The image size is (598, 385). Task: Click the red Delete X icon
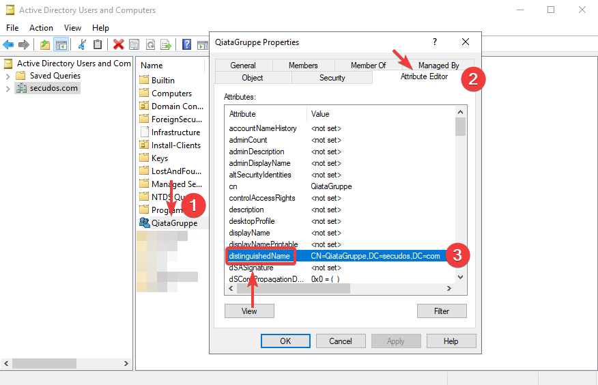point(118,44)
